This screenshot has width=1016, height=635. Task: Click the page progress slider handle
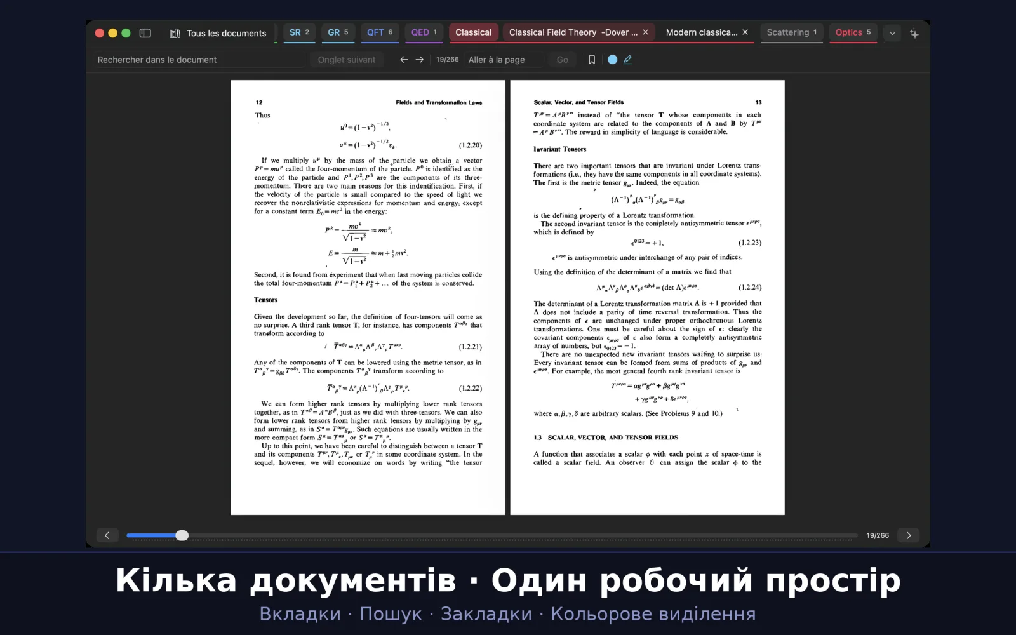(182, 535)
